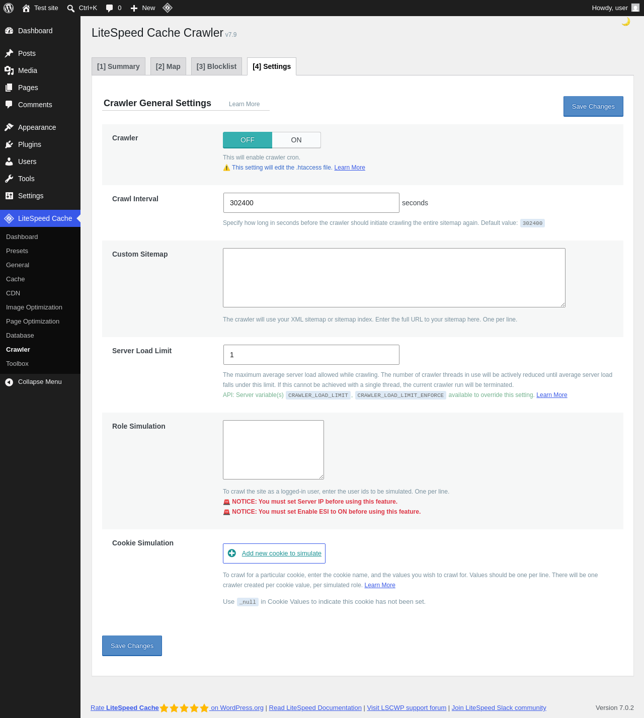Image resolution: width=644 pixels, height=718 pixels.
Task: Open the Page Optimization submenu item
Action: (x=33, y=322)
